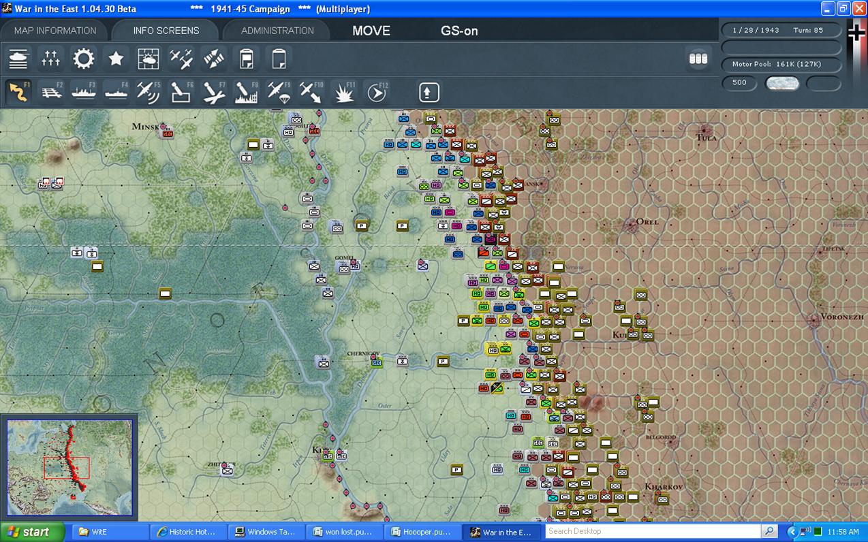Select the F5 air recon mode
This screenshot has width=868, height=542.
[149, 92]
